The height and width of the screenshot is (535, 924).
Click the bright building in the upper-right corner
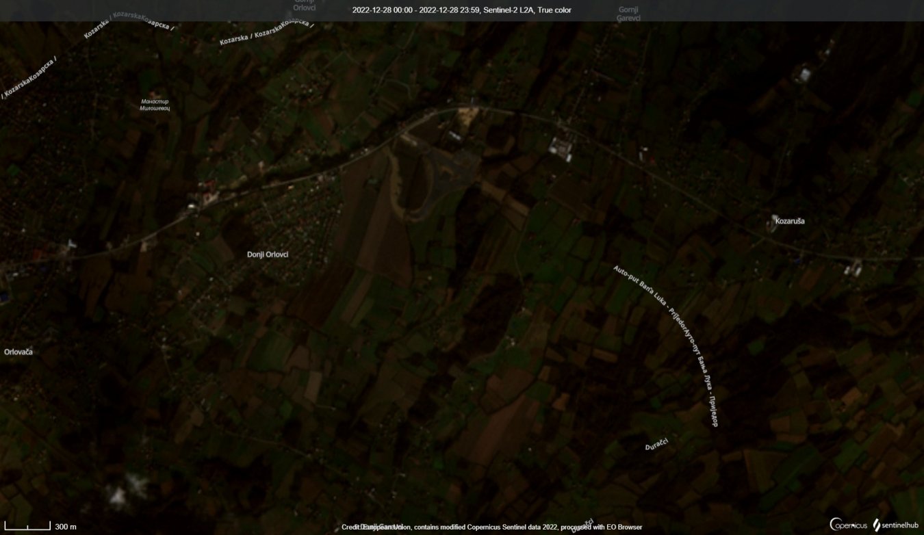[804, 74]
